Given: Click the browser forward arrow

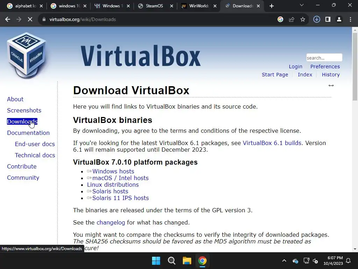Looking at the screenshot, I should point(19,20).
